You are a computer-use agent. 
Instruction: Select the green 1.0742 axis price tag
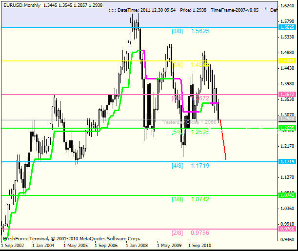point(288,195)
